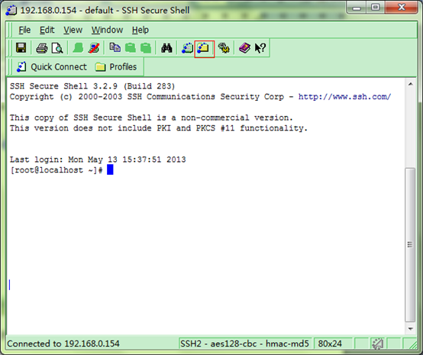The height and width of the screenshot is (355, 423).
Task: Click the second green clipboard icon
Action: pyautogui.click(x=146, y=48)
